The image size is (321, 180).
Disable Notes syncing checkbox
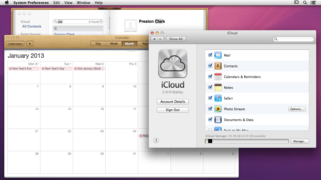coord(210,87)
